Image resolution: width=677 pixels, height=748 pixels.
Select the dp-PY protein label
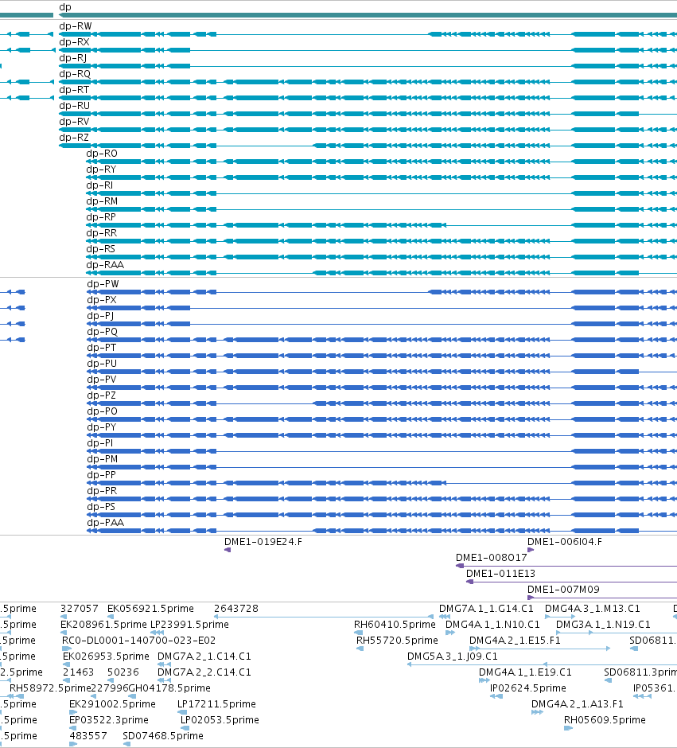(x=102, y=427)
